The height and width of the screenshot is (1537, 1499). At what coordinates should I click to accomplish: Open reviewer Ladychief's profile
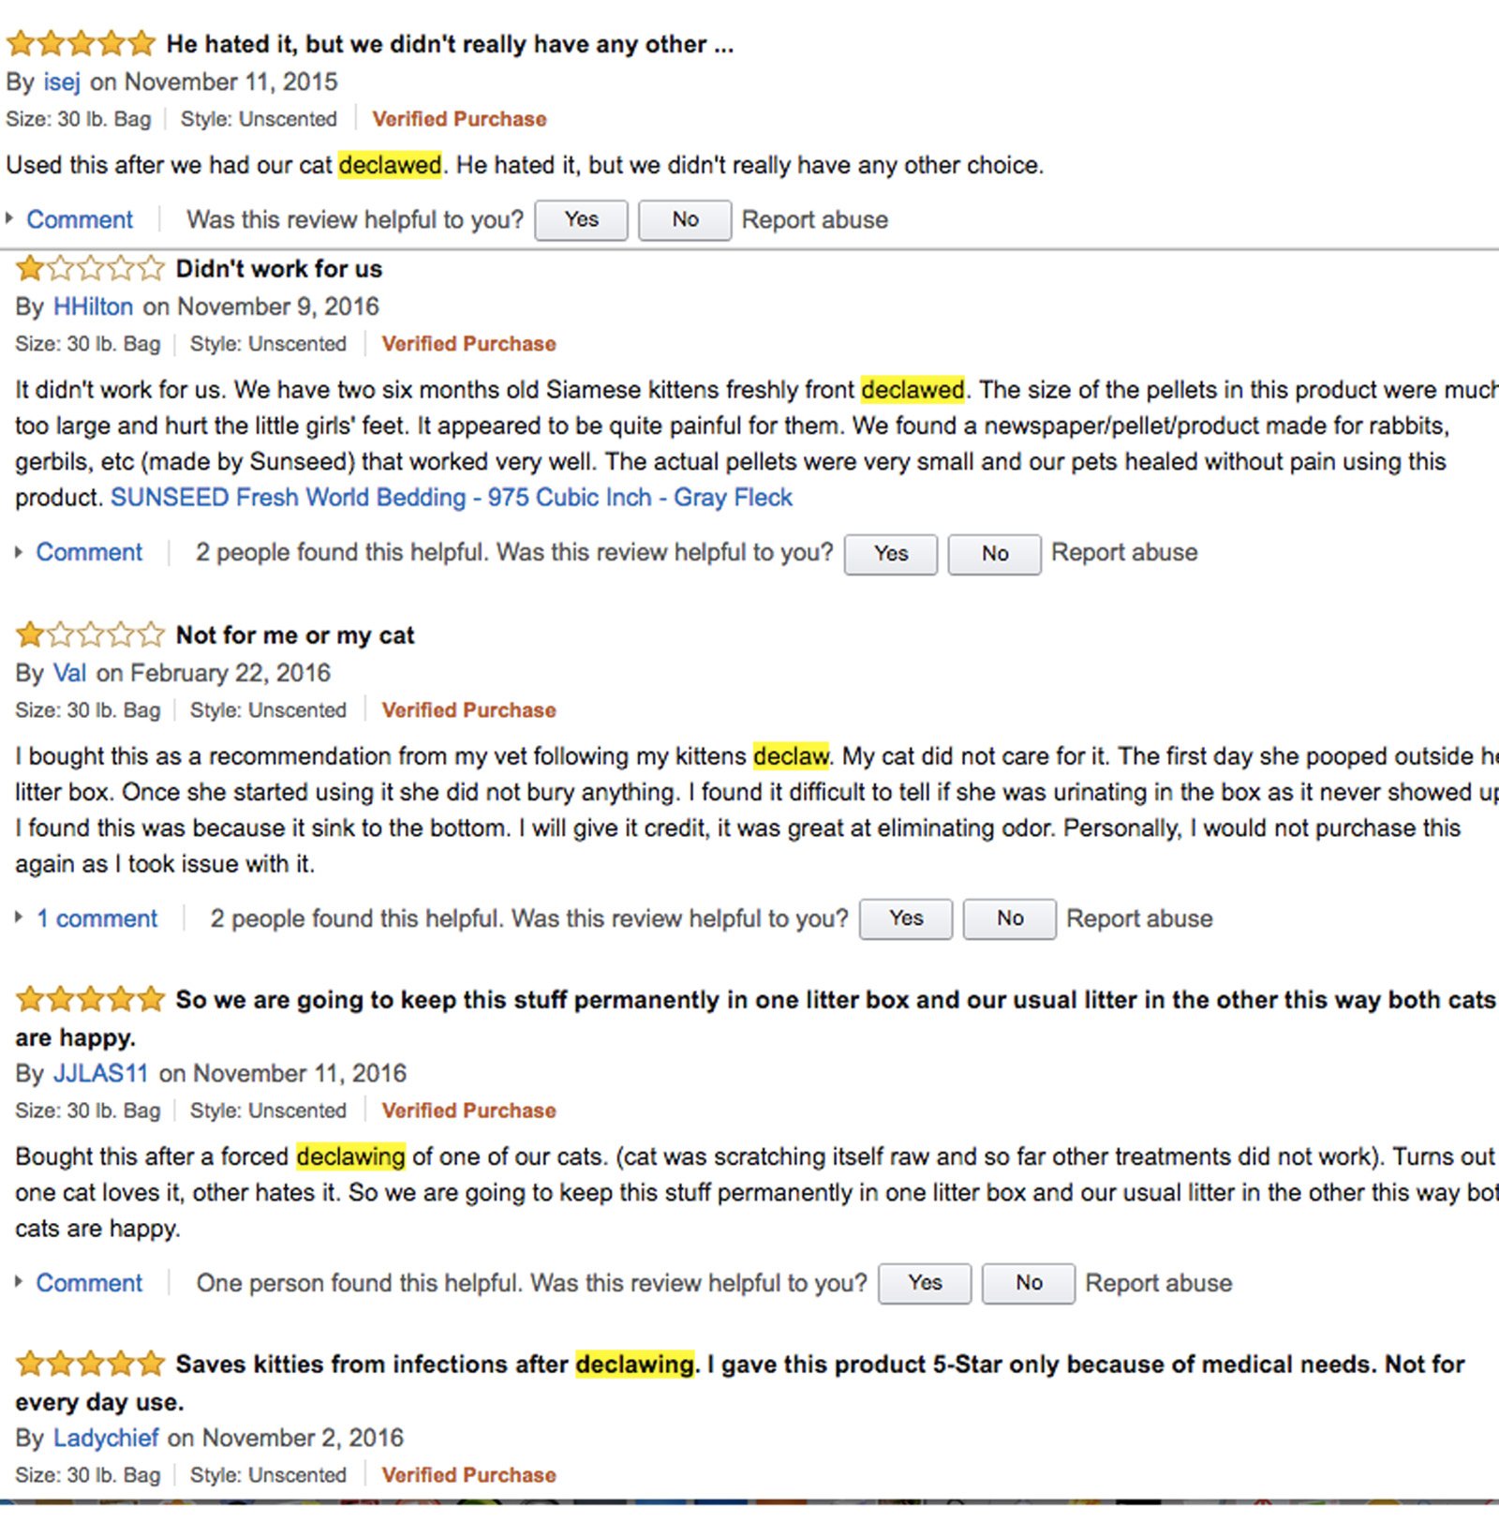(106, 1438)
